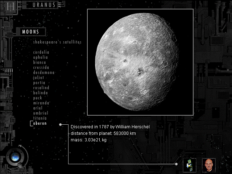The width and height of the screenshot is (232, 174).
Task: Select moon cressida from list
Action: click(41, 67)
